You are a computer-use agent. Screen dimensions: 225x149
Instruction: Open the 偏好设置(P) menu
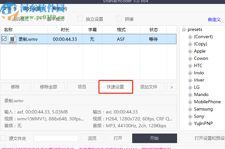(34, 9)
